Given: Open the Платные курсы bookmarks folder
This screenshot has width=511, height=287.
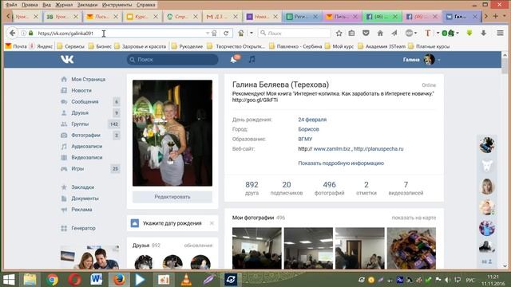Looking at the screenshot, I should tap(429, 46).
